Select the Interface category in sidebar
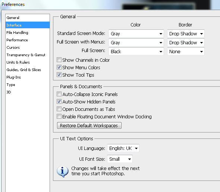This screenshot has width=220, height=192. tap(28, 25)
